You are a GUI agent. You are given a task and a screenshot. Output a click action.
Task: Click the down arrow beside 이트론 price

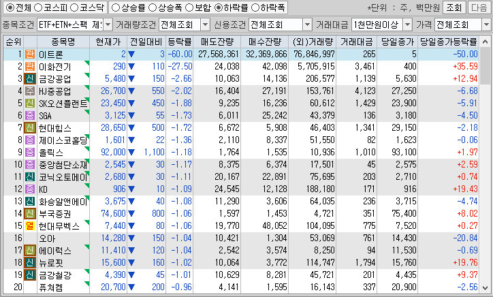coord(131,54)
